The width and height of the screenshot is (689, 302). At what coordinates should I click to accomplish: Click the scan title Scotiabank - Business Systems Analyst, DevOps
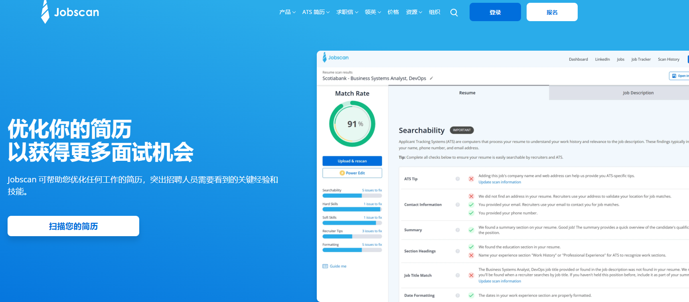click(374, 78)
